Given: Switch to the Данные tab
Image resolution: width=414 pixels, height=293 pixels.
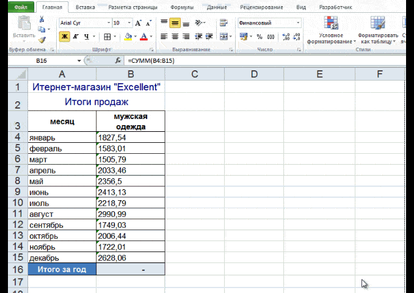Looking at the screenshot, I should [217, 7].
